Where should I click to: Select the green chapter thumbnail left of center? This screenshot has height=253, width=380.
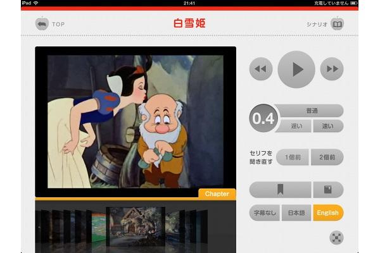coord(99,228)
